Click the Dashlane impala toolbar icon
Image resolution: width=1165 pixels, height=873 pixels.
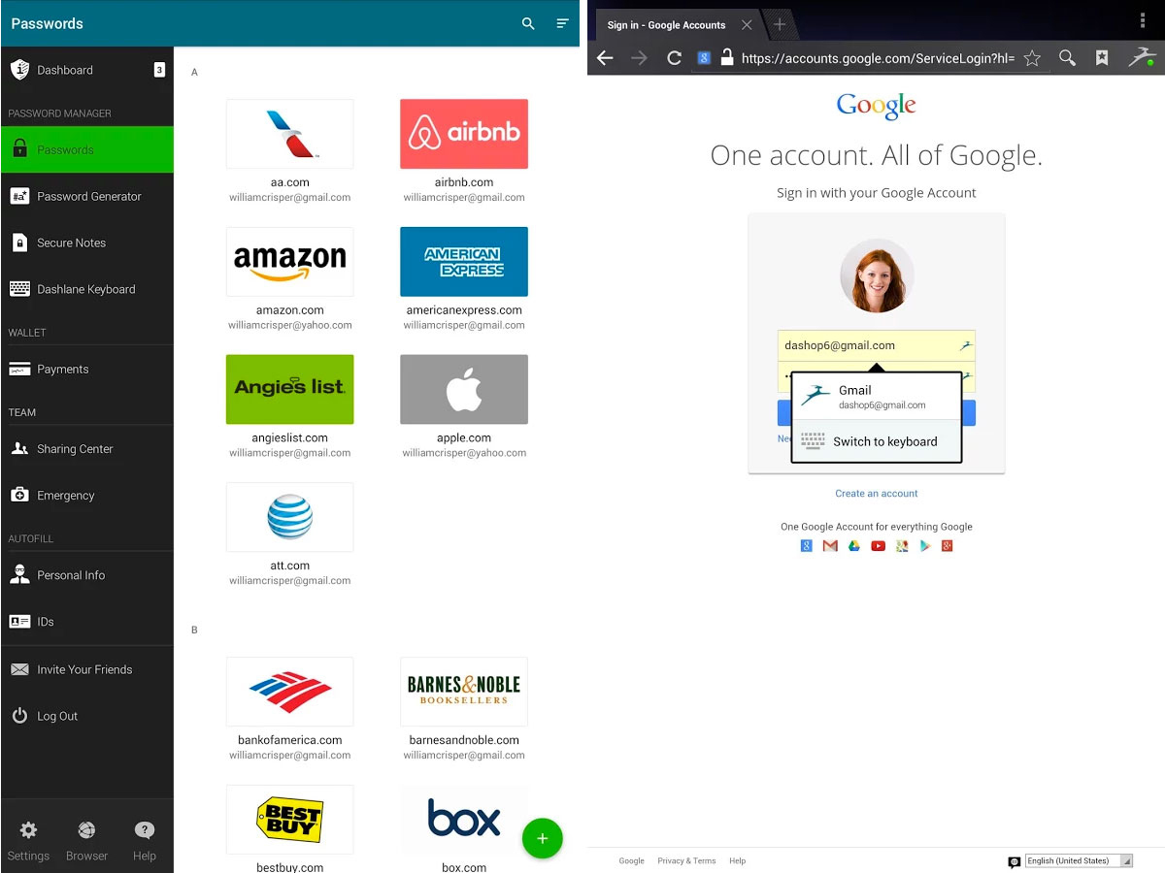pyautogui.click(x=1141, y=56)
